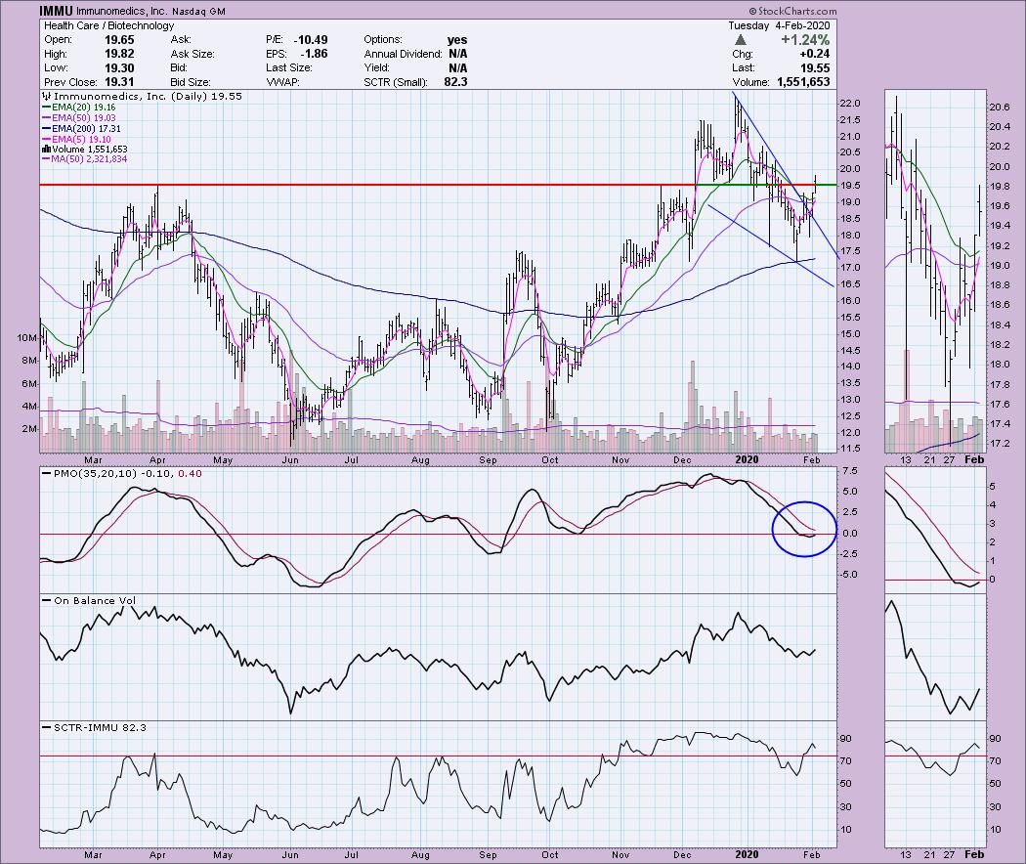
Task: Click the candlestick icon before the Daily chart title
Action: [45, 96]
